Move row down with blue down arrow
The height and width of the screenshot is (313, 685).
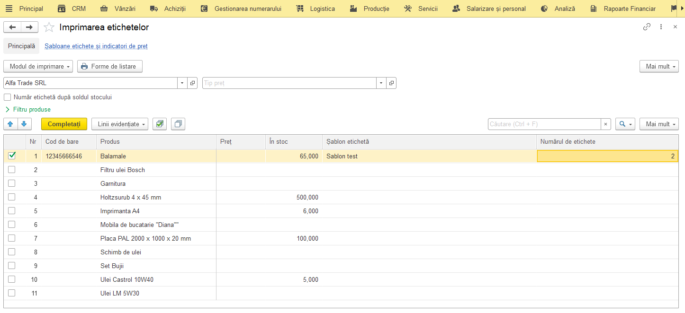pos(25,124)
